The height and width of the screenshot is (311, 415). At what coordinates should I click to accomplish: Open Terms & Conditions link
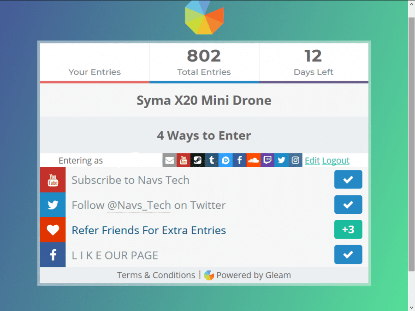point(156,276)
